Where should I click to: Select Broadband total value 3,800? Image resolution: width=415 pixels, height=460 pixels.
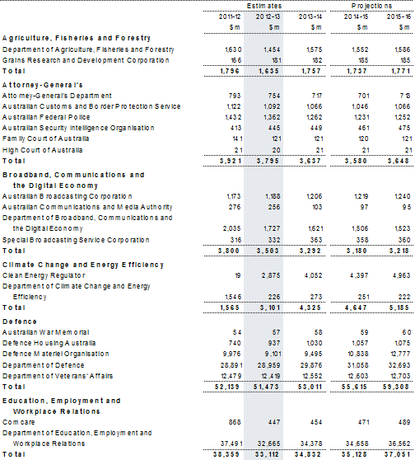coord(229,251)
